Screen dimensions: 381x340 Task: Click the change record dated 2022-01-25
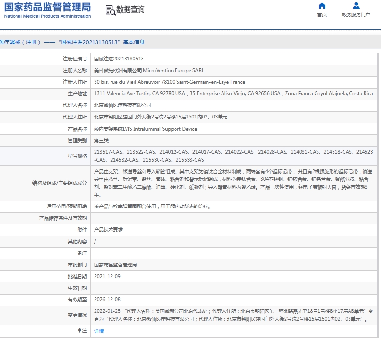(x=234, y=315)
